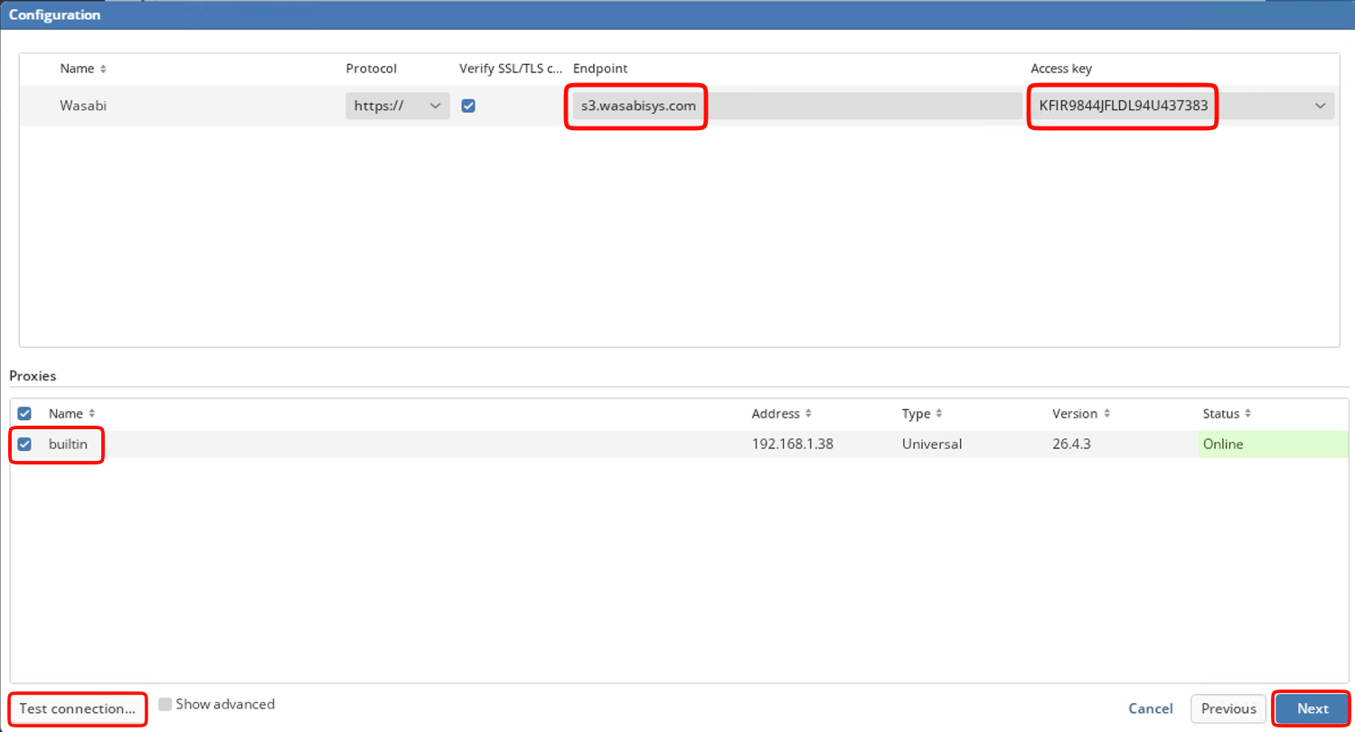1355x732 pixels.
Task: Sort the Proxies list by Name
Action: click(x=71, y=414)
